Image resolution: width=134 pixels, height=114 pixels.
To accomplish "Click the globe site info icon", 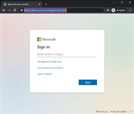I will tap(21, 10).
